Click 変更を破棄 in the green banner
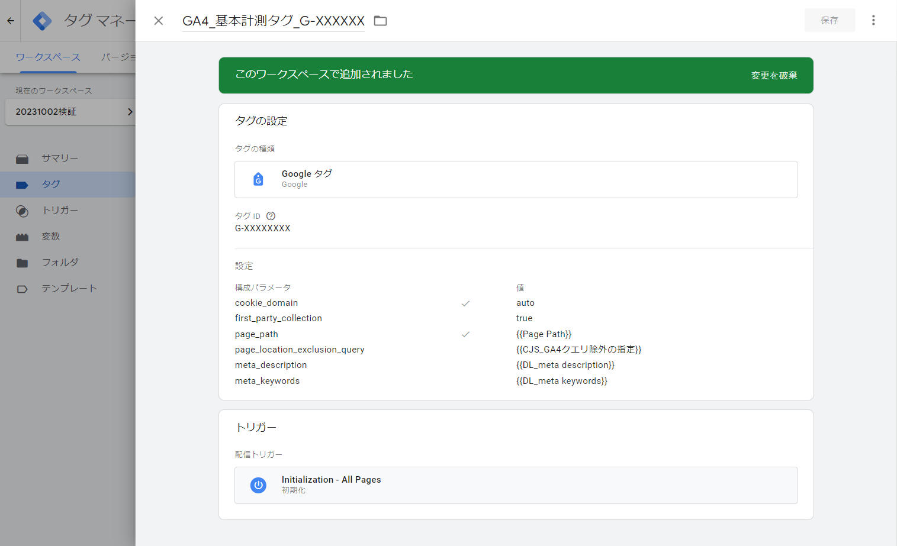 pos(773,75)
